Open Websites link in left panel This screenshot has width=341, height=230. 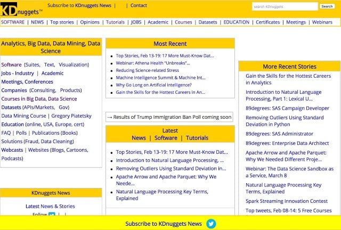pos(38,150)
